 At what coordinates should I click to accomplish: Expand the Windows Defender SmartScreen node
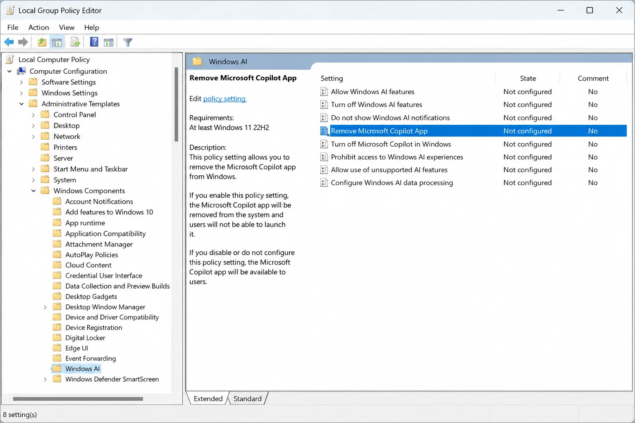[45, 379]
